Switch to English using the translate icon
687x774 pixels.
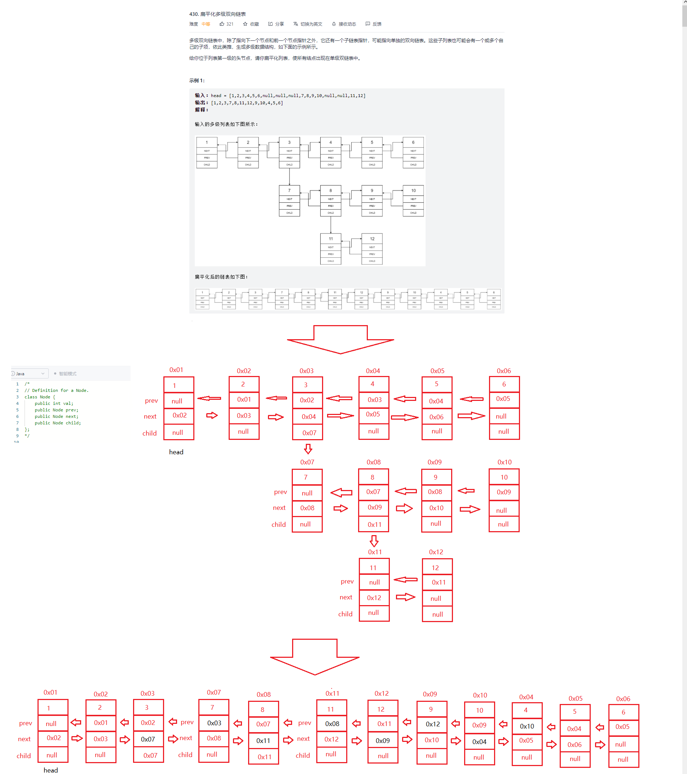pos(295,23)
